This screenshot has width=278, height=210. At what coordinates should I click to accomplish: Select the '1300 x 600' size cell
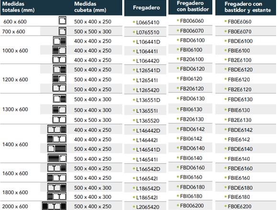[15, 110]
